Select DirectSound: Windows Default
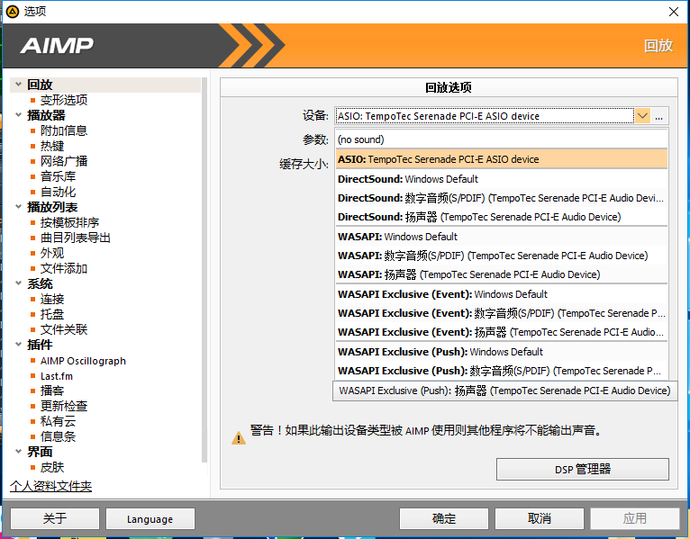690x539 pixels. coord(501,179)
